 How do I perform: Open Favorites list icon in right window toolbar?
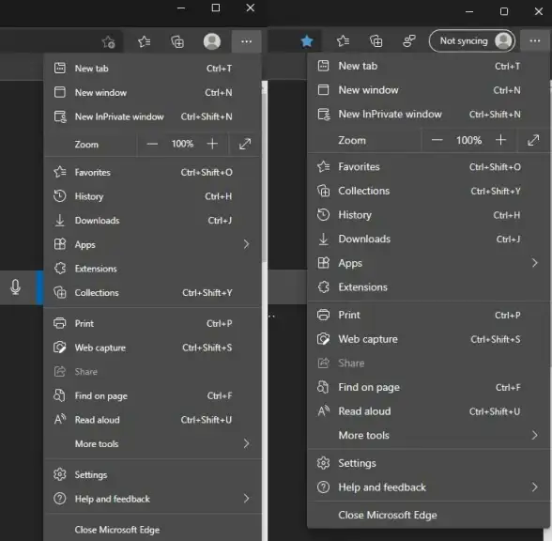[343, 41]
